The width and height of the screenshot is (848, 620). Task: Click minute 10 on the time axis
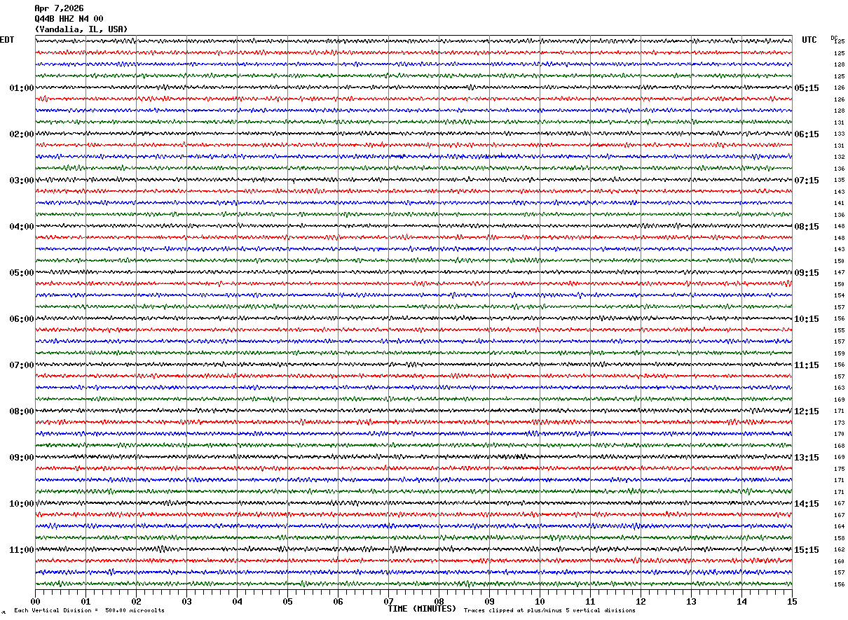pyautogui.click(x=540, y=601)
